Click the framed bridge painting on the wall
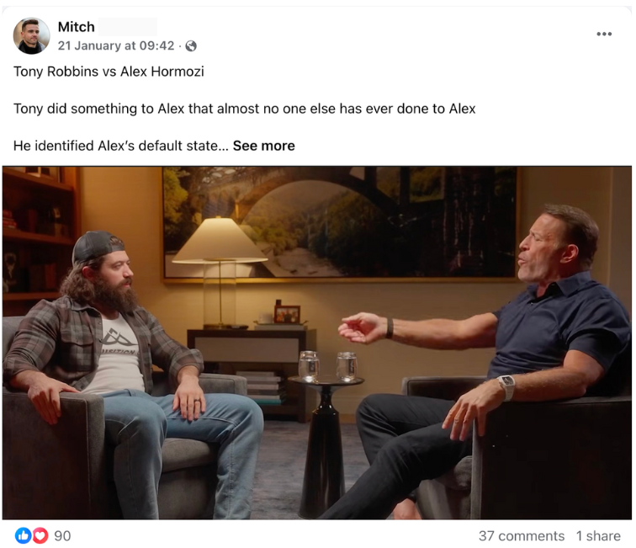 [340, 222]
